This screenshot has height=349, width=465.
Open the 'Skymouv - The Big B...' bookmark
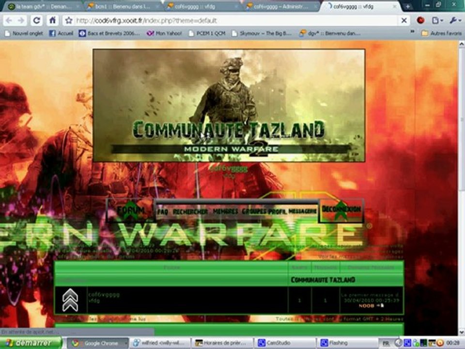click(262, 33)
